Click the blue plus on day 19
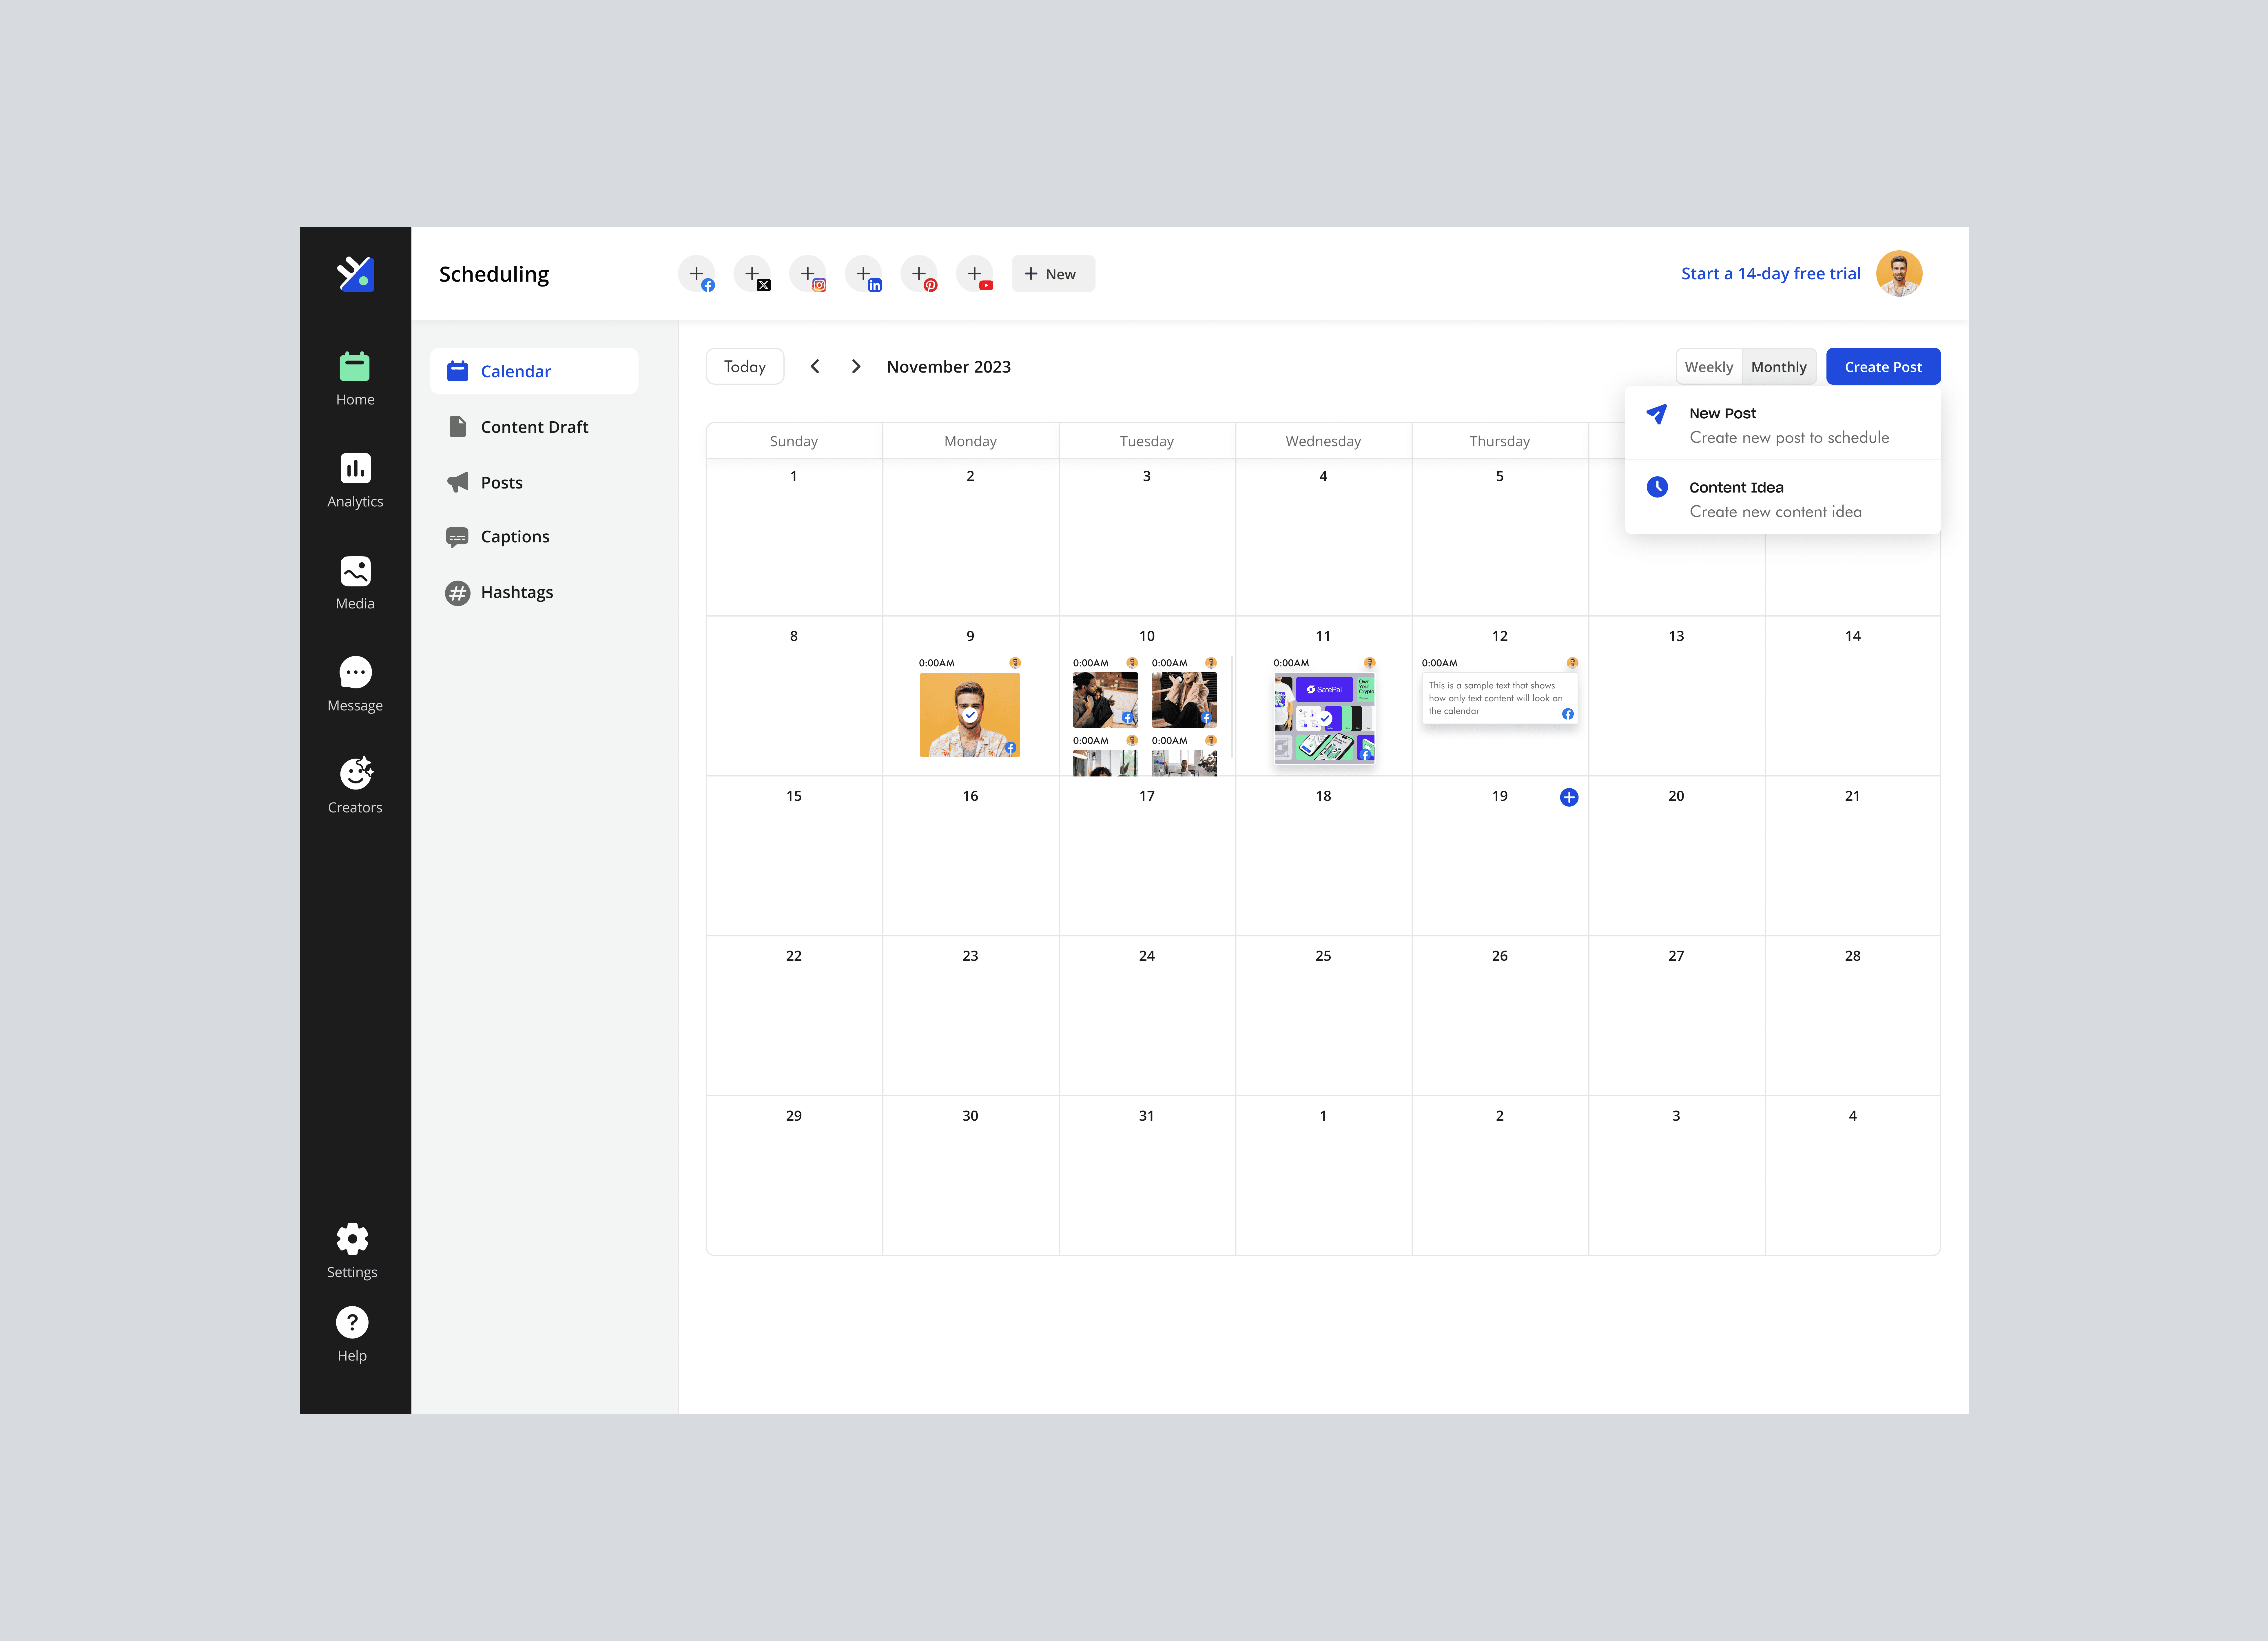Viewport: 2268px width, 1641px height. [x=1569, y=797]
